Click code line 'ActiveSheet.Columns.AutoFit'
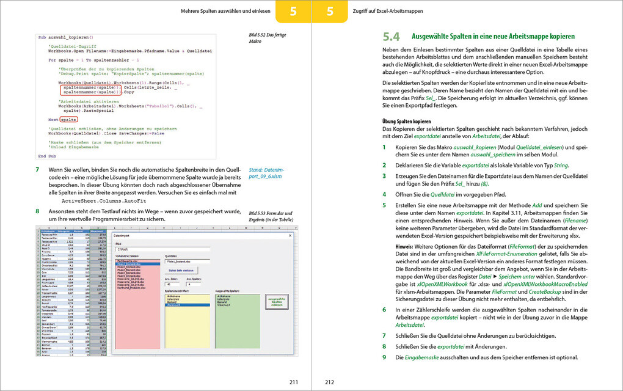623x391 pixels. [104, 201]
